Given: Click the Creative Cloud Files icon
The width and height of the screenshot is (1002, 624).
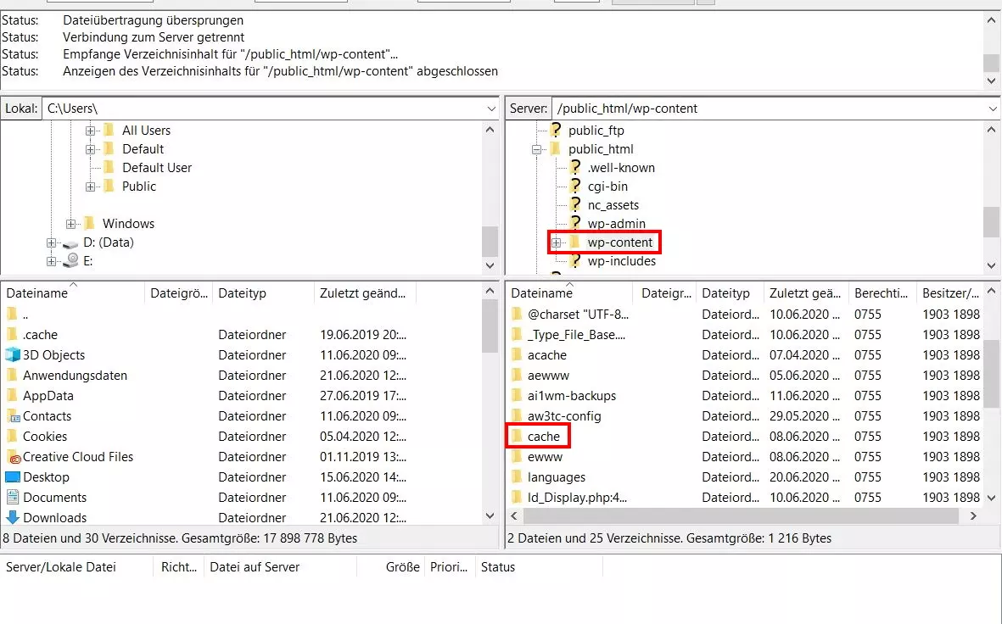Looking at the screenshot, I should (x=12, y=457).
